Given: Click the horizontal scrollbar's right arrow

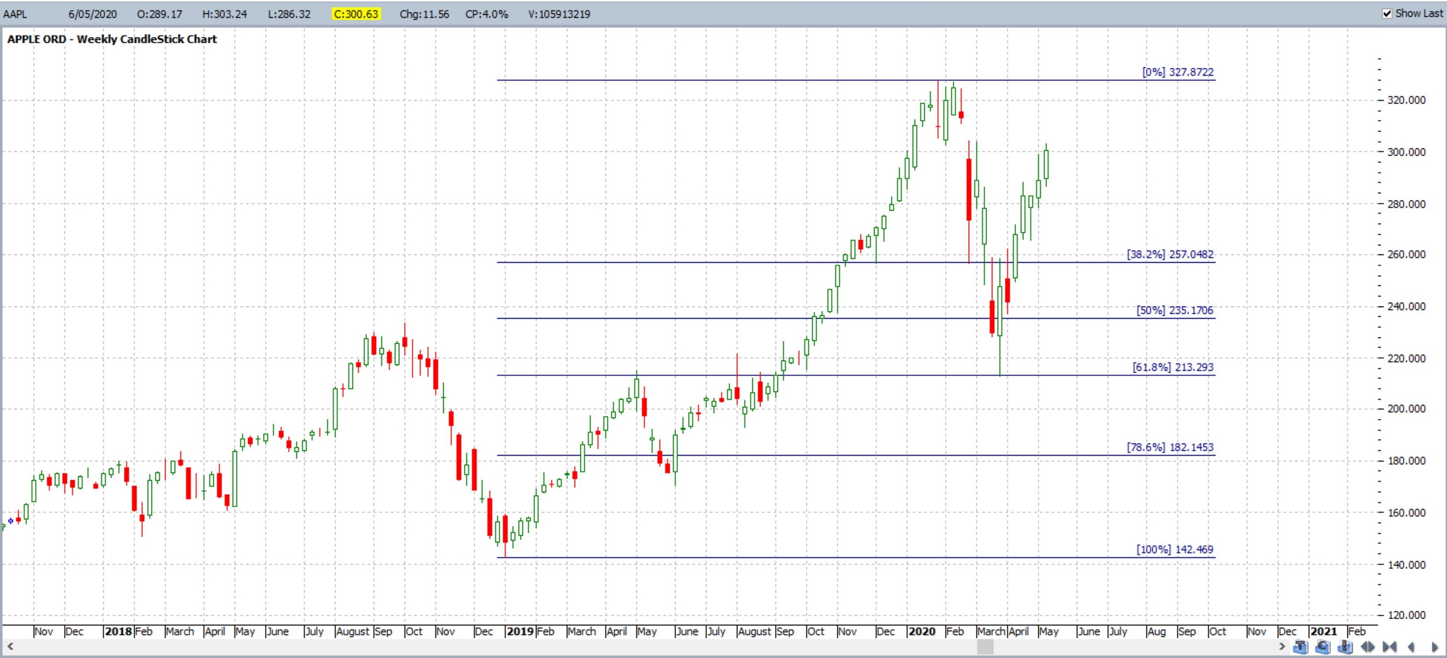Looking at the screenshot, I should tap(1282, 646).
